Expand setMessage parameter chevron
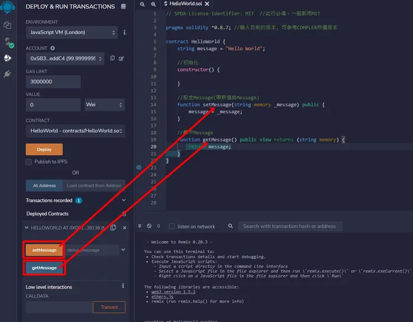Screen dimensions: 413x322 click(x=123, y=249)
